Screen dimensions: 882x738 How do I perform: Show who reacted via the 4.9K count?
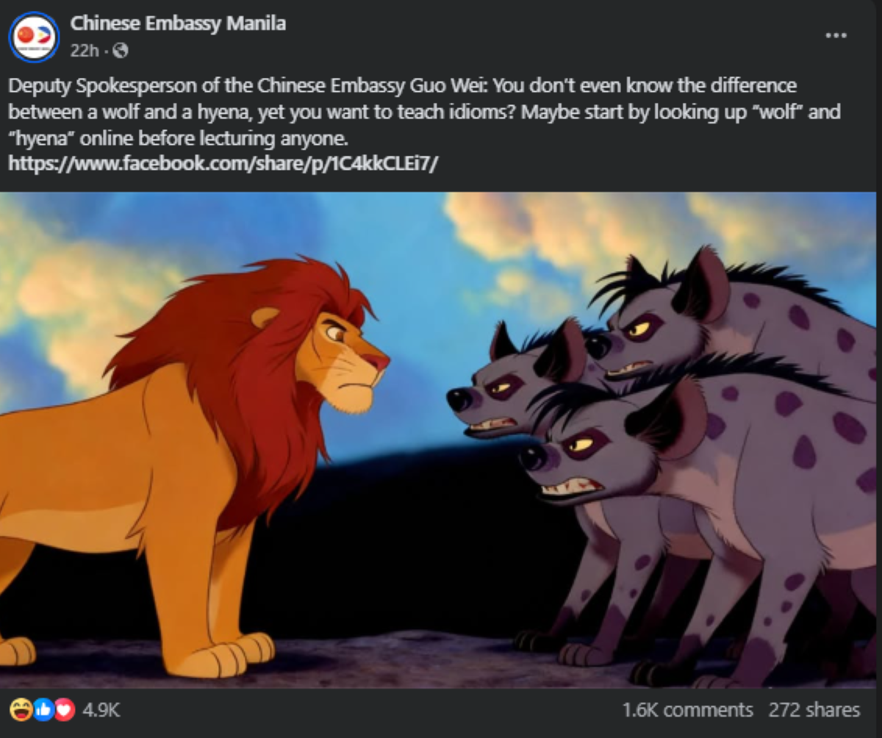click(101, 710)
